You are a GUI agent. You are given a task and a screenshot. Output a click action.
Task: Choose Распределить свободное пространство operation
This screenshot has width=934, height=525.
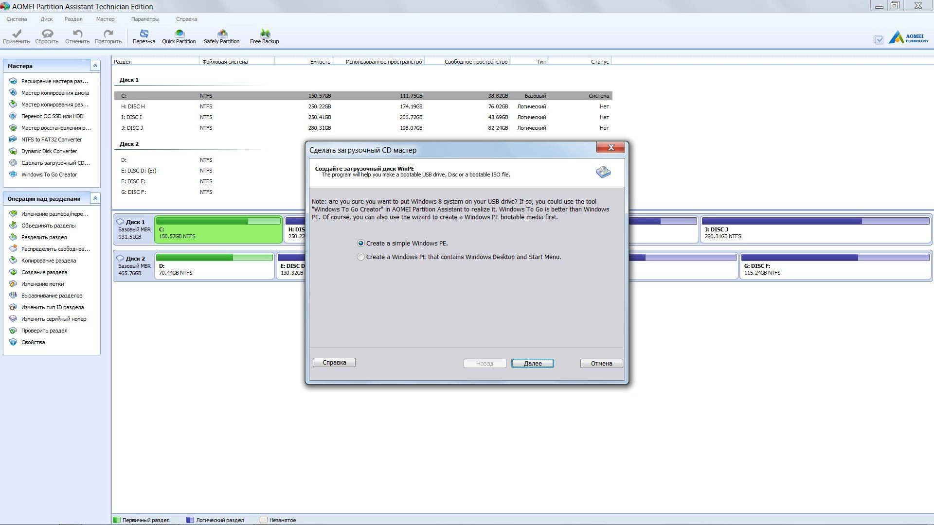click(50, 249)
